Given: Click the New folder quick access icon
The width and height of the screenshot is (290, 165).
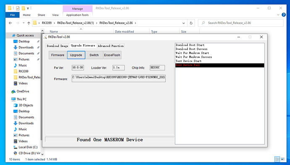Looking at the screenshot, I should tap(23, 8).
